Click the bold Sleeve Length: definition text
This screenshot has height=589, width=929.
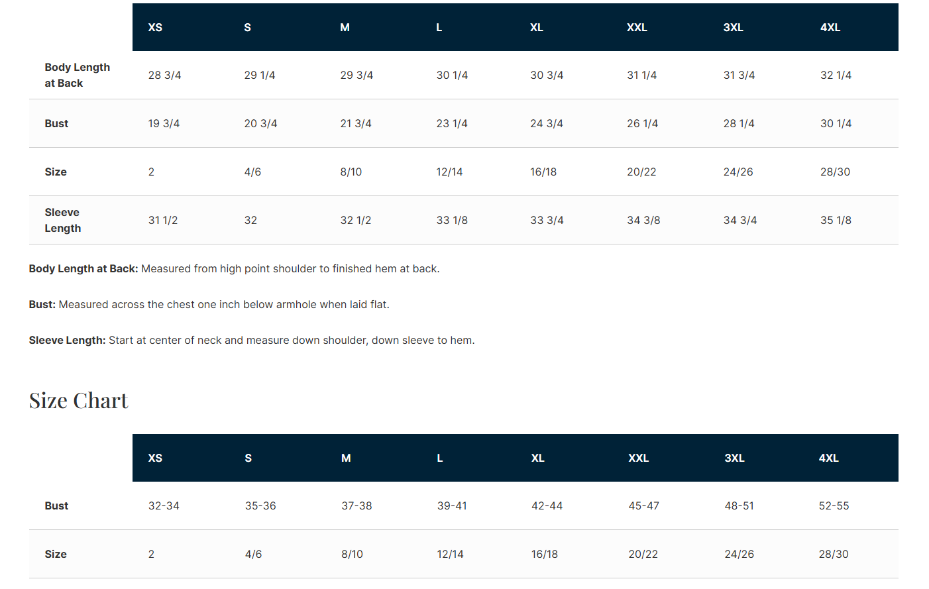68,341
